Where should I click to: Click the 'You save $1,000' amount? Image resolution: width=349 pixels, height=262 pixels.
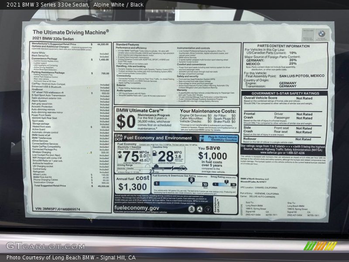212,156
